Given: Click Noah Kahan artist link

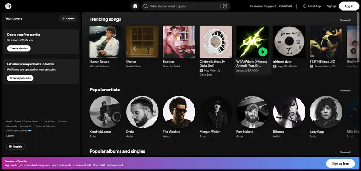Looking at the screenshot, I should pyautogui.click(x=133, y=66).
